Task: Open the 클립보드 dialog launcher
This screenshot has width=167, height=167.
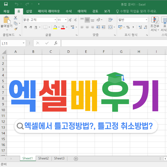Action: (20, 35)
